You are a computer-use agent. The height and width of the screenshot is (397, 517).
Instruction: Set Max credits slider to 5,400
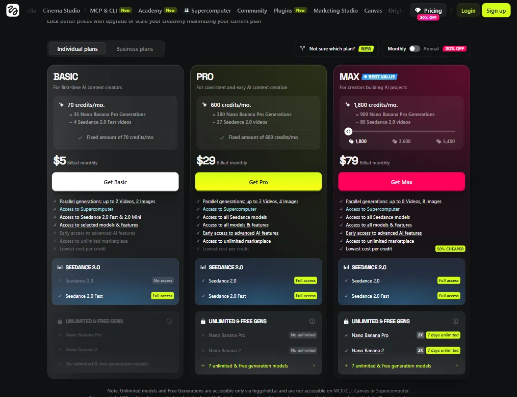446,141
